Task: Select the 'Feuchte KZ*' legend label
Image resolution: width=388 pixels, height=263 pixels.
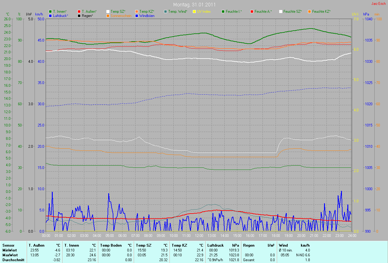Action: point(321,12)
